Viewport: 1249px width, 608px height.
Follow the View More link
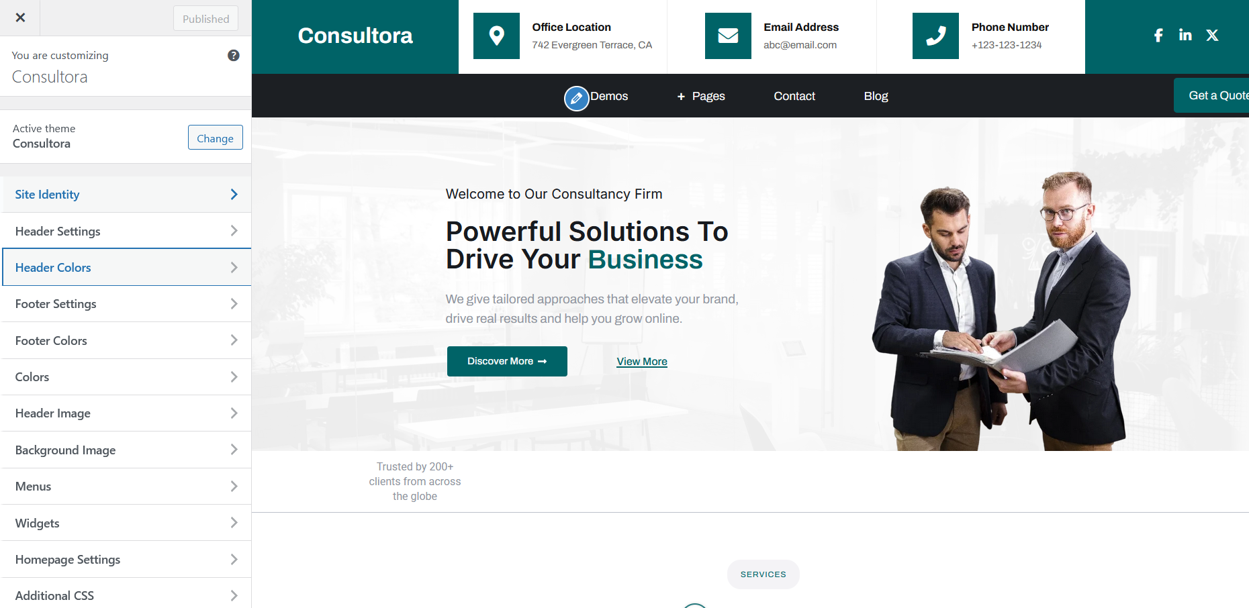(x=641, y=362)
